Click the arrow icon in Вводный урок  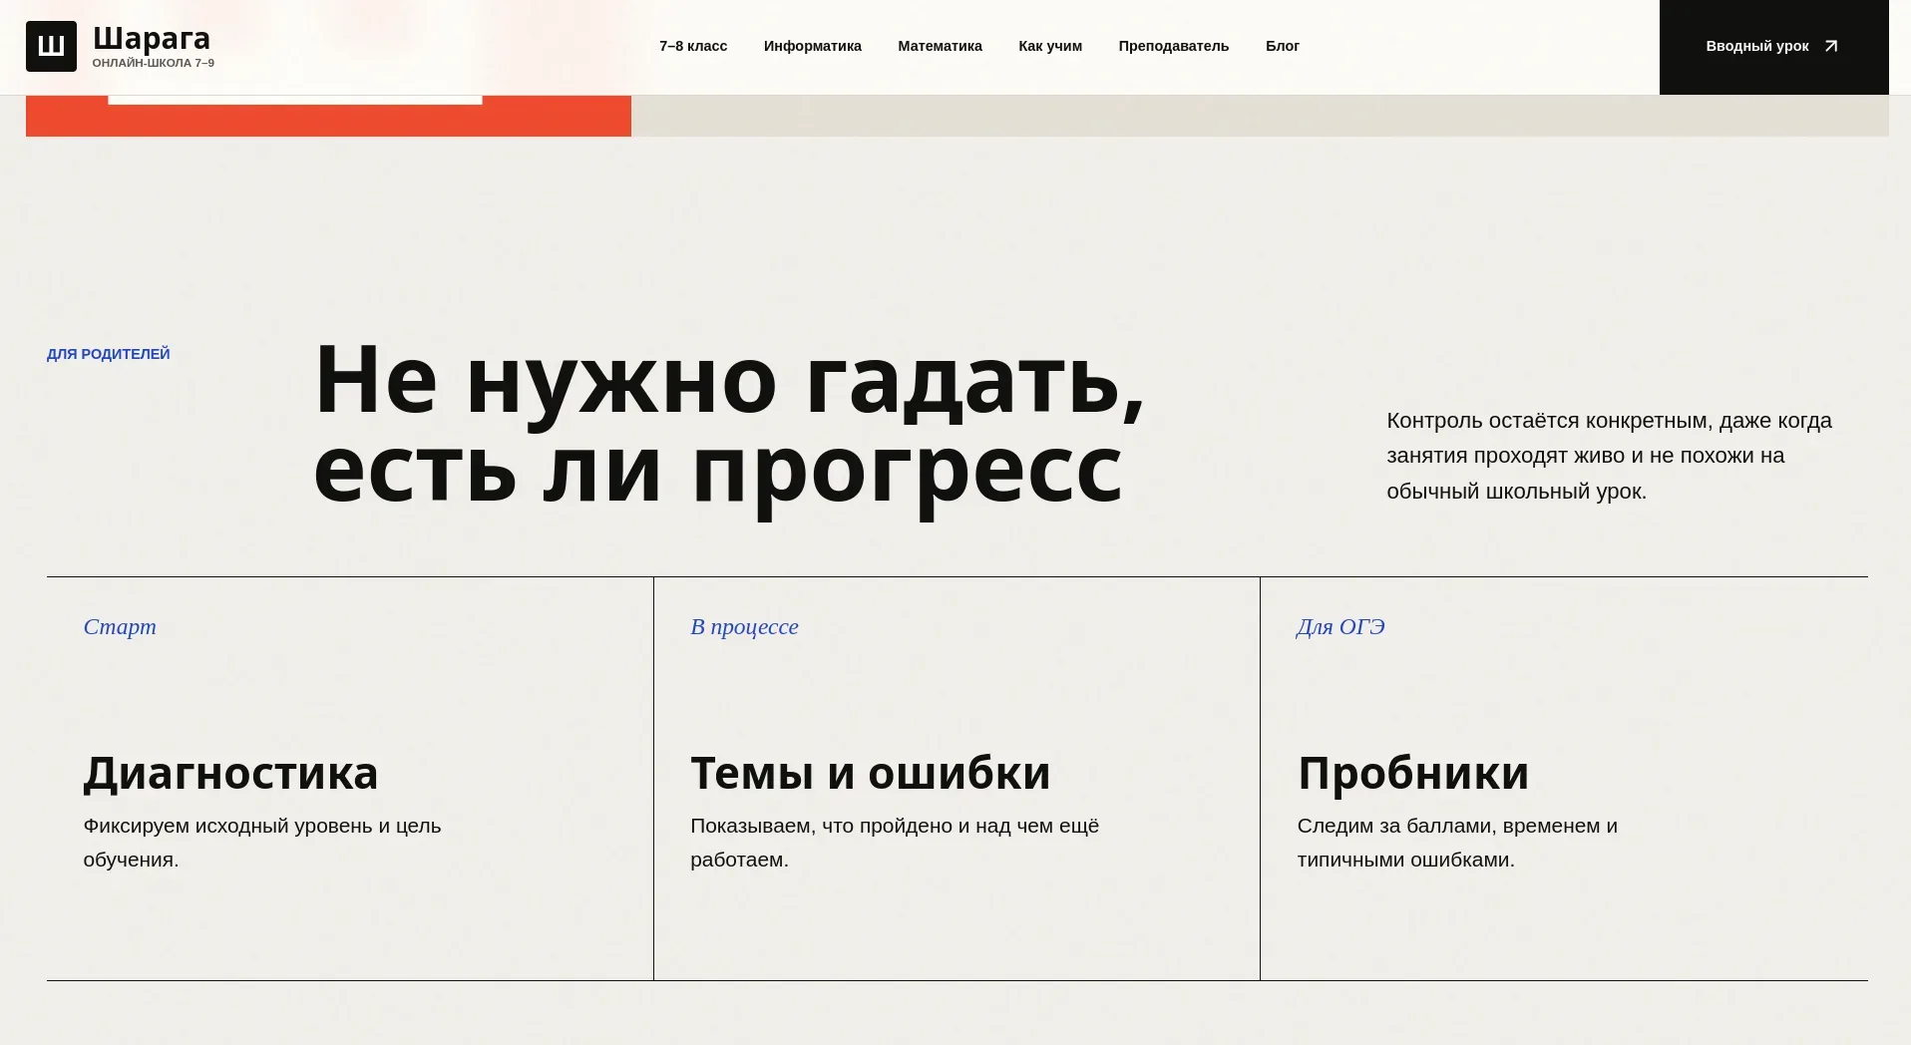pos(1830,46)
